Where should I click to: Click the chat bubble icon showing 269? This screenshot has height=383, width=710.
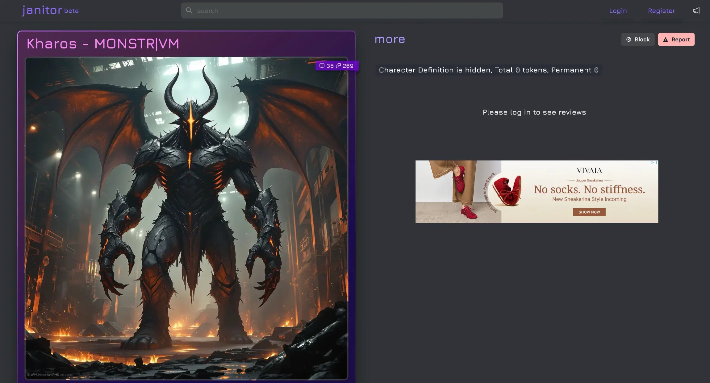[339, 66]
